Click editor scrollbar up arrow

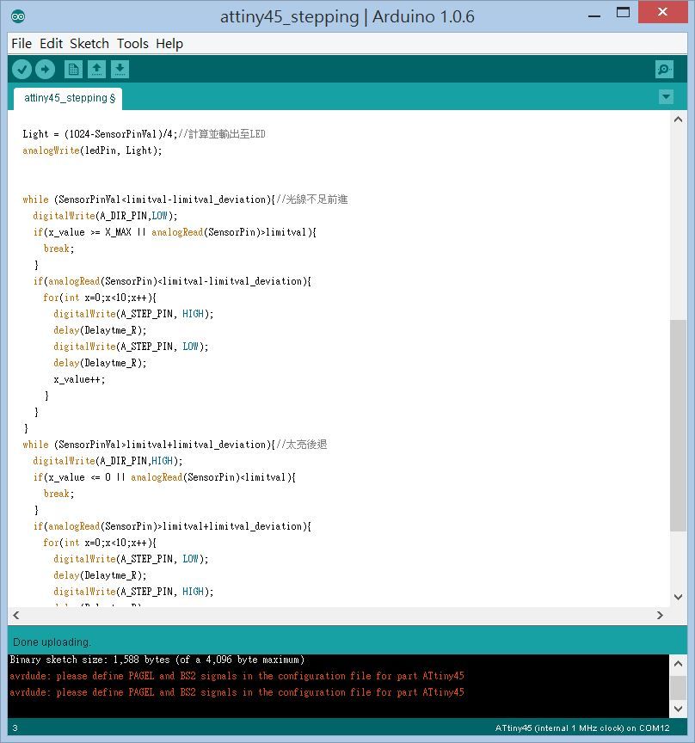pyautogui.click(x=678, y=120)
